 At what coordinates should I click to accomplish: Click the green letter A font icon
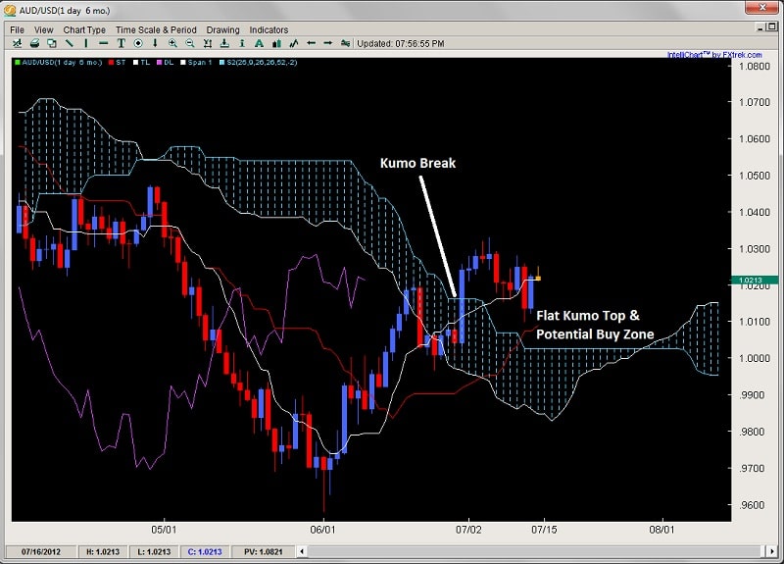[x=259, y=43]
